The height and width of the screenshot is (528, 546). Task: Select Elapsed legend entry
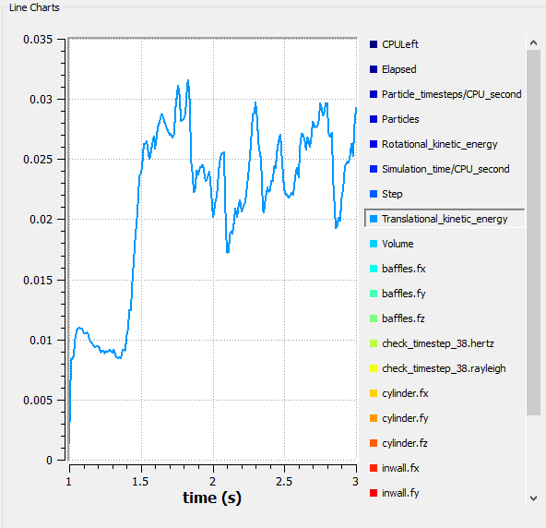(x=445, y=69)
